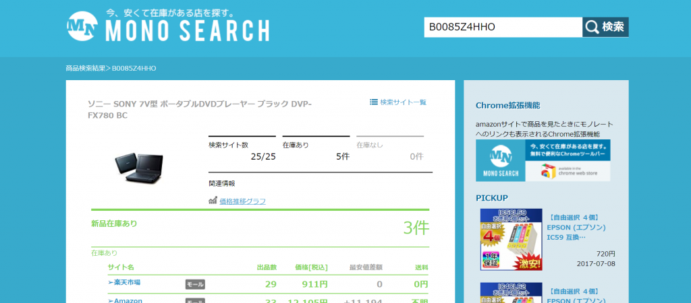The height and width of the screenshot is (303, 691).
Task: Click the 0円 shipping value for 楽天市場
Action: coord(421,285)
